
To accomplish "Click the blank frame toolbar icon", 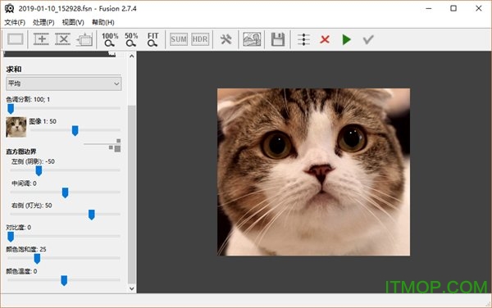I will 15,39.
